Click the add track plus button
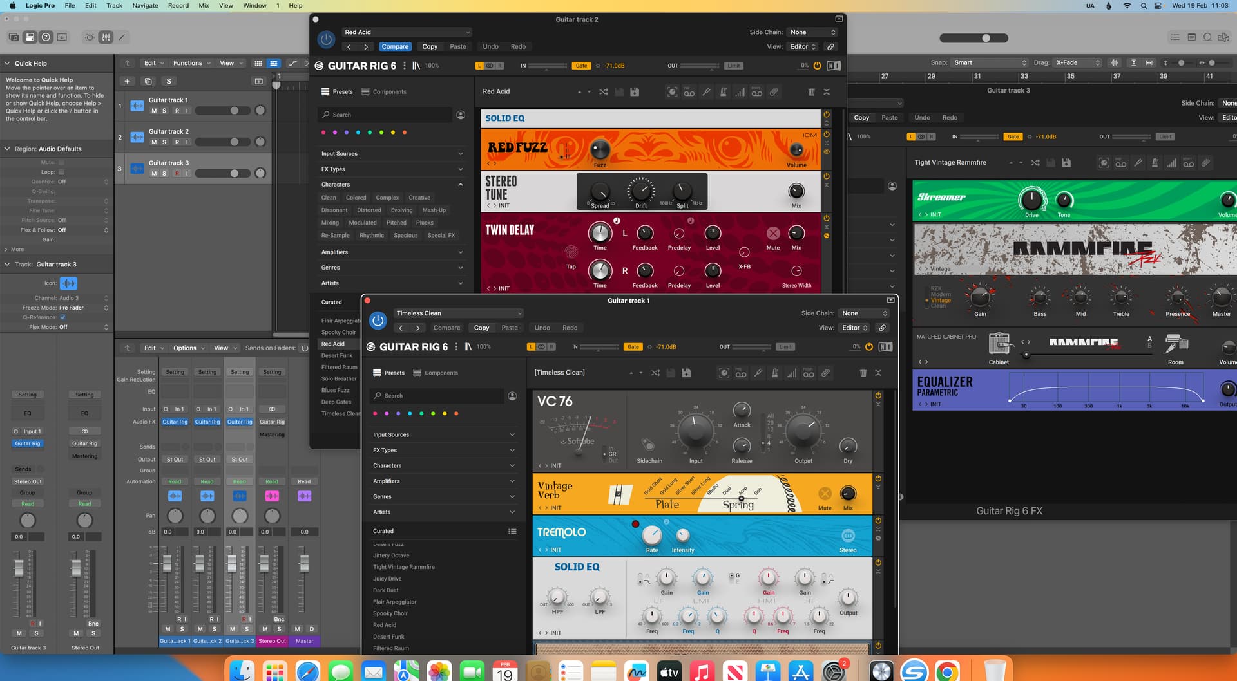The image size is (1237, 681). [127, 81]
